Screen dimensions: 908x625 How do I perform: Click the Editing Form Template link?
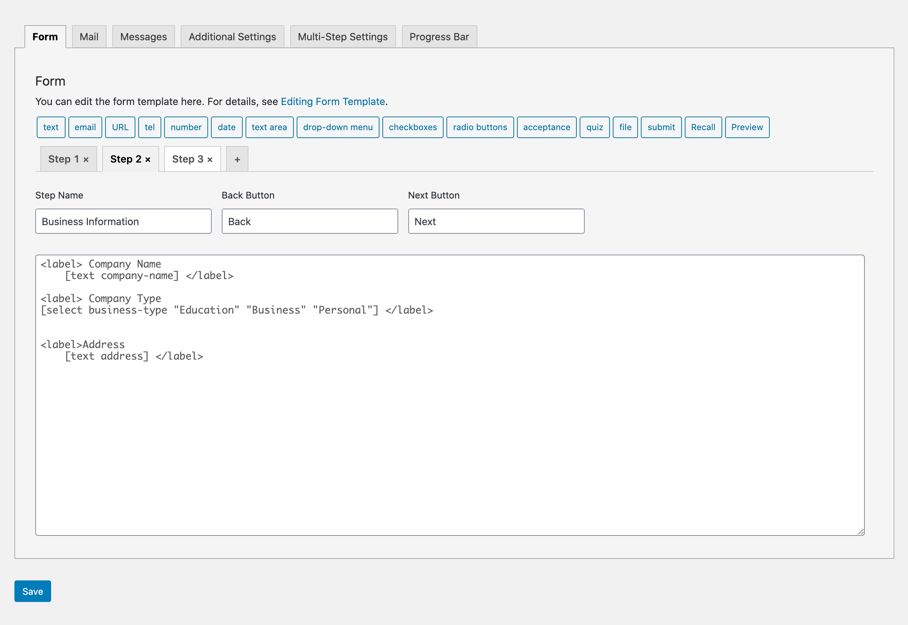333,101
